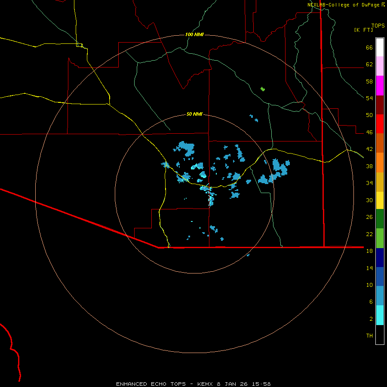This screenshot has width=387, height=387.
Task: Click the isolated green echo on the map
Action: coord(263,89)
